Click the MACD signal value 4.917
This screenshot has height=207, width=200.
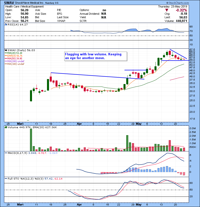pos(42,153)
